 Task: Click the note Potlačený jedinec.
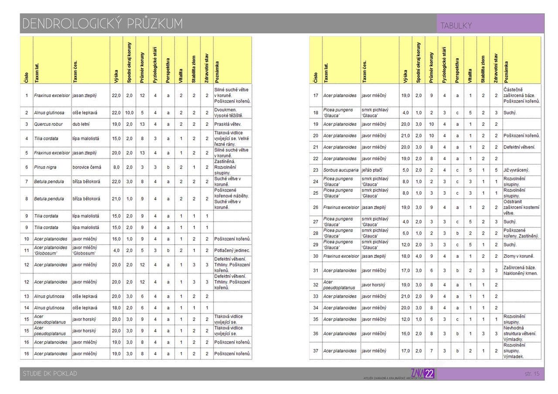click(232, 250)
